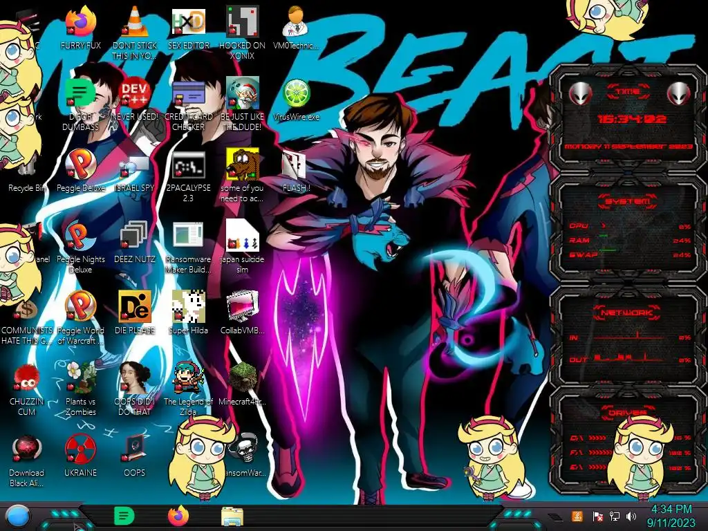Viewport: 708px width, 531px height.
Task: Click the 16:34:02 digital clock readout
Action: (632, 119)
